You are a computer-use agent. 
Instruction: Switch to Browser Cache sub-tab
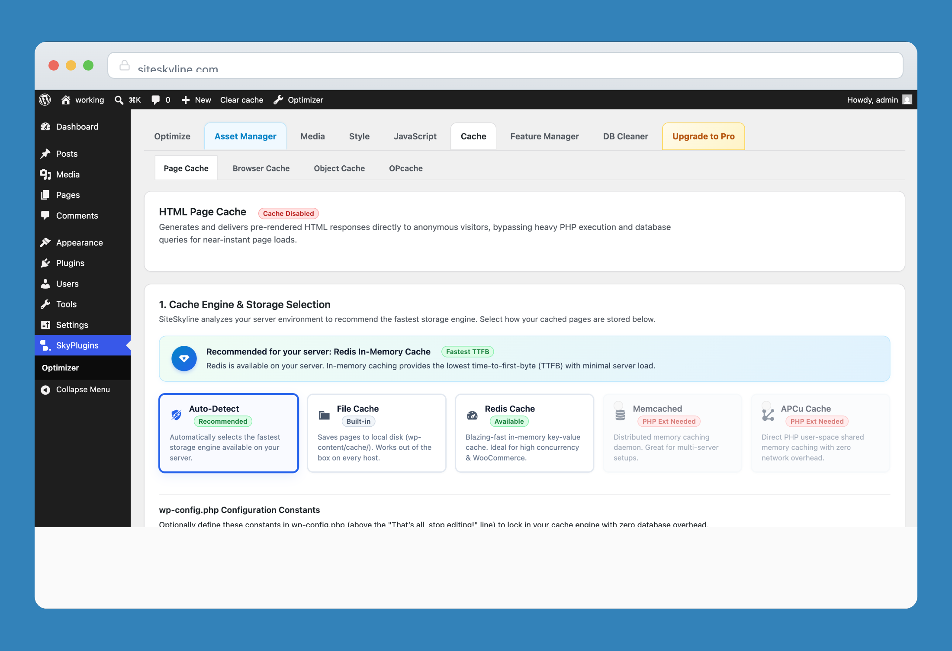261,168
